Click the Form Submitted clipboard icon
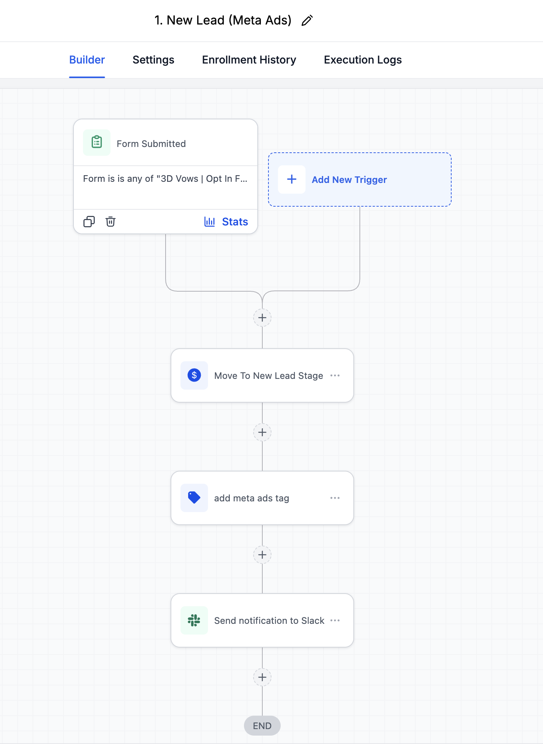The image size is (543, 744). coord(97,142)
